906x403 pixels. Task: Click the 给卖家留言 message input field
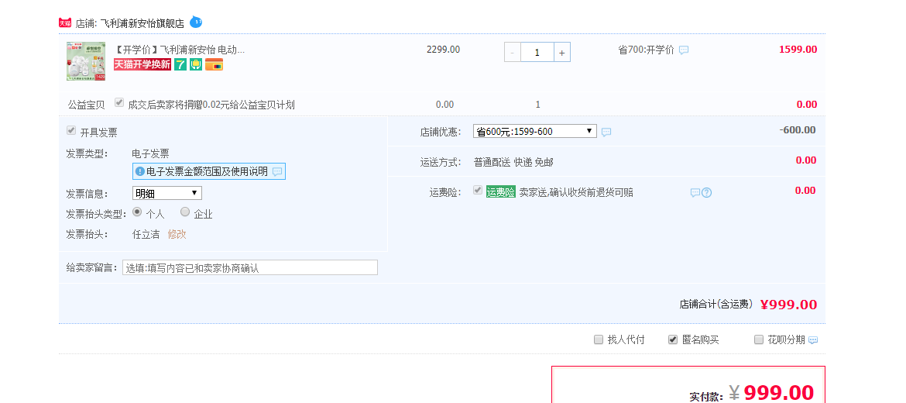[x=249, y=267]
